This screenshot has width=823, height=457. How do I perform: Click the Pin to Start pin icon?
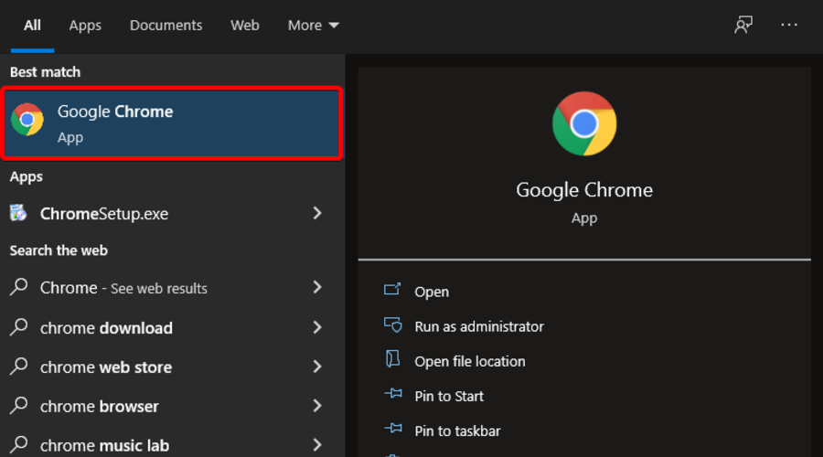393,395
